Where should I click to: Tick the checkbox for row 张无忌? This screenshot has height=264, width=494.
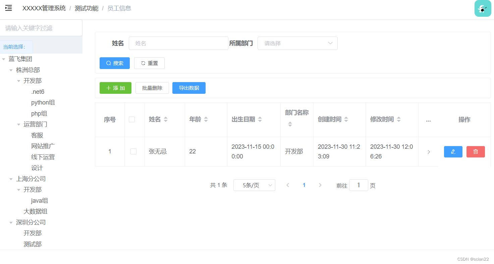[x=133, y=151]
